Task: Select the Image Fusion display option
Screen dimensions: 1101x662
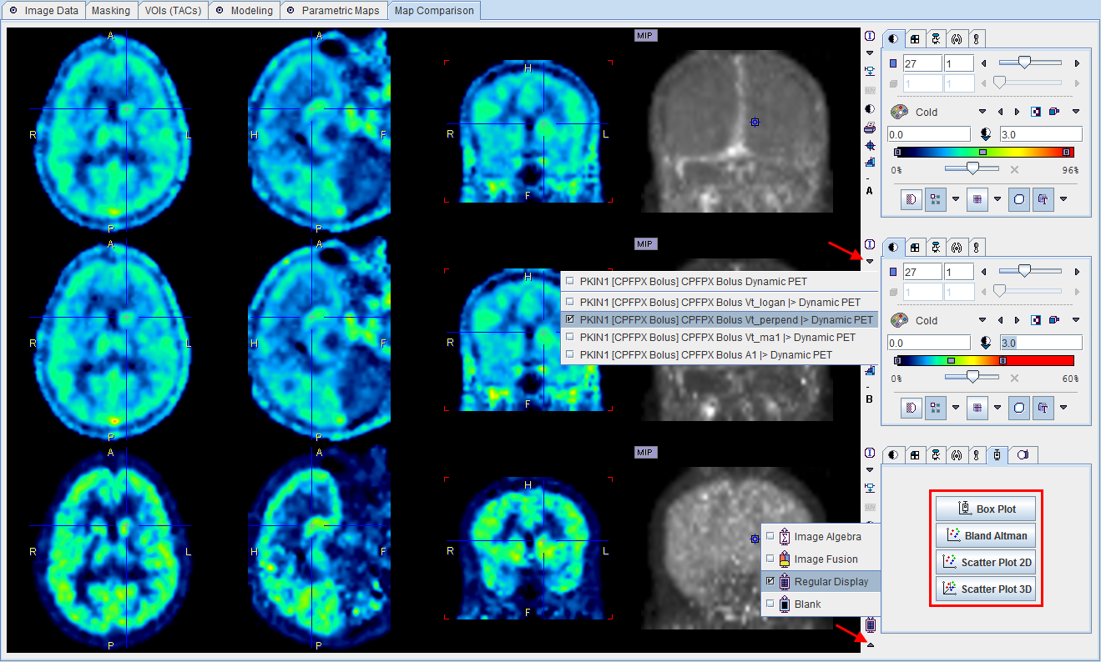Action: pos(821,559)
